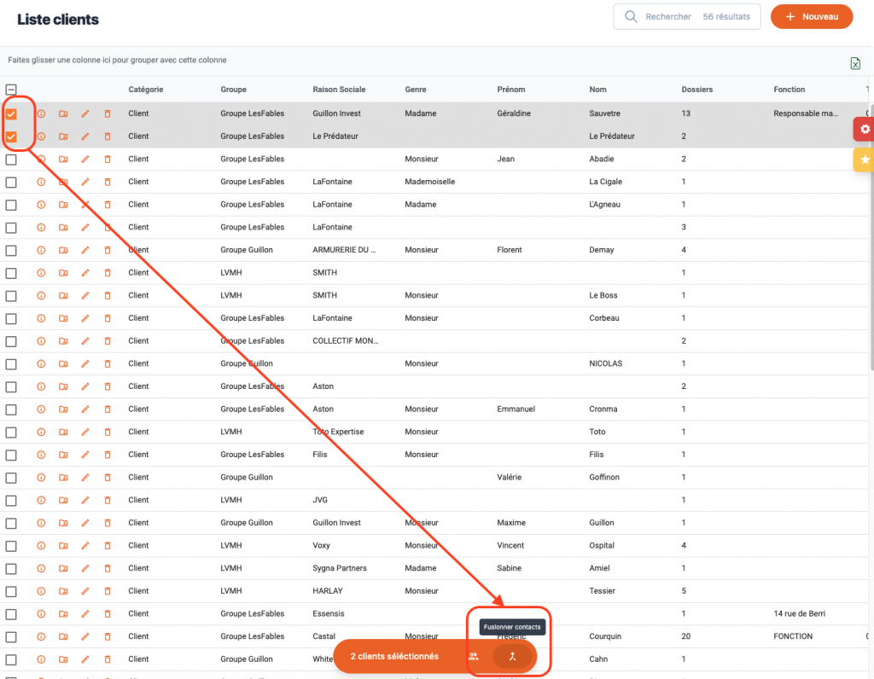Delete the Vincent Ospital client row
The width and height of the screenshot is (874, 679).
tap(108, 545)
